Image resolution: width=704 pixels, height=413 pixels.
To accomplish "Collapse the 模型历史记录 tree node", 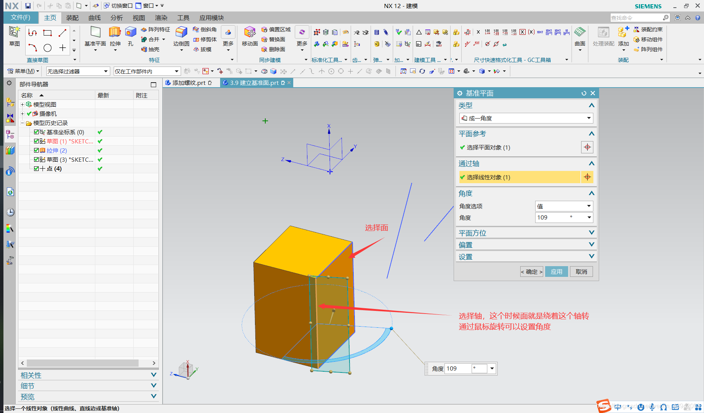I will click(22, 123).
